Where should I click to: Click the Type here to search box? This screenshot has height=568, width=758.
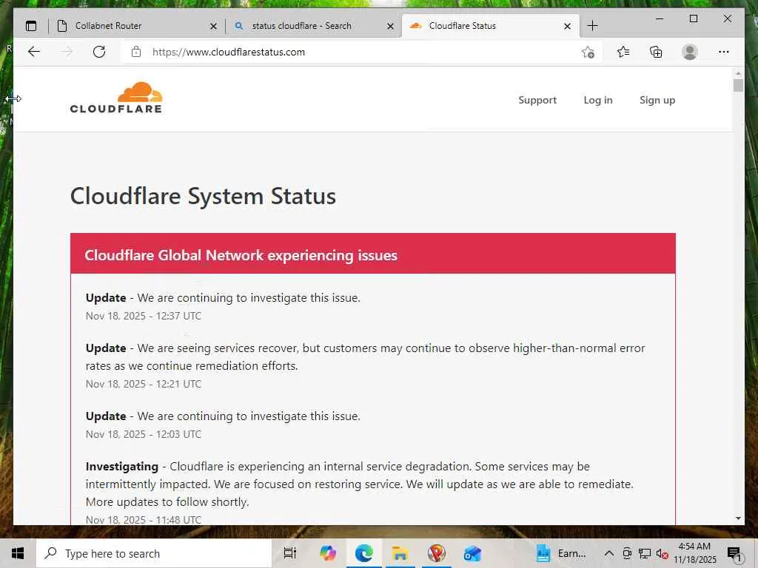154,553
